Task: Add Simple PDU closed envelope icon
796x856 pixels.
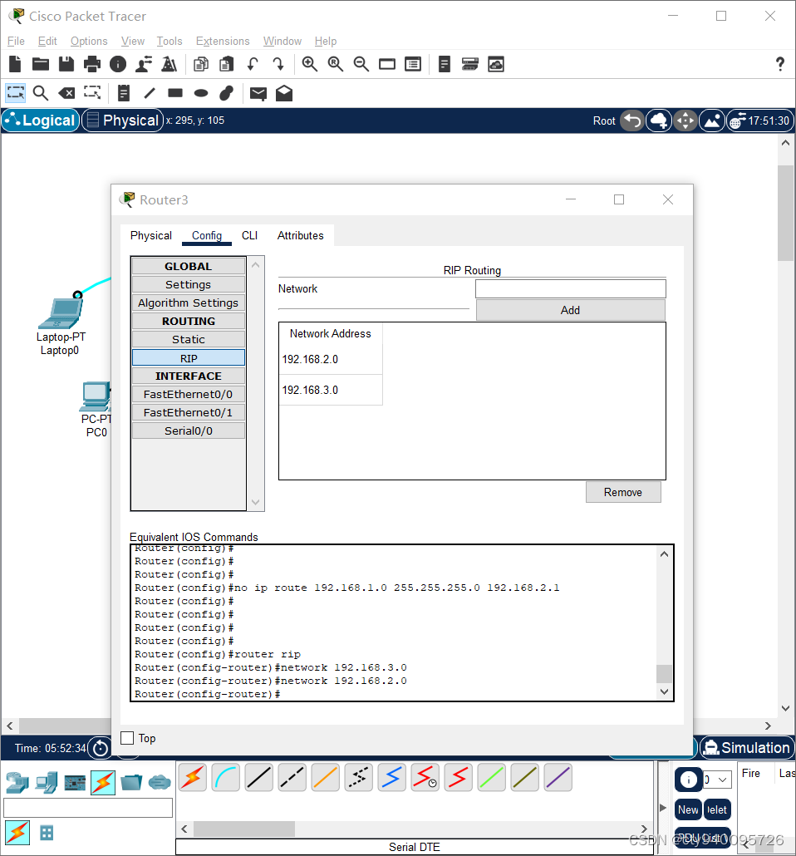Action: pos(258,93)
